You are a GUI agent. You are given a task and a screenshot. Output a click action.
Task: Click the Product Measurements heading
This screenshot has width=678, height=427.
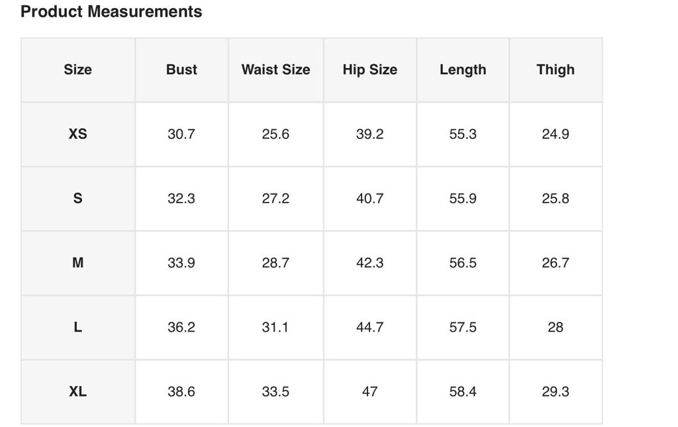click(111, 12)
